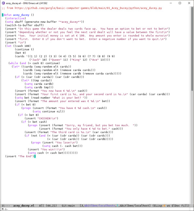This screenshot has width=194, height=211.
Task: Click the "You lose!\n" string
Action: click(x=66, y=142)
